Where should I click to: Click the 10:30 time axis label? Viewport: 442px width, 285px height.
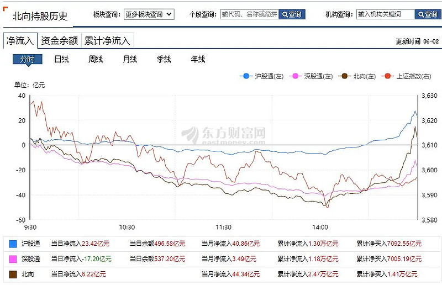click(x=127, y=227)
